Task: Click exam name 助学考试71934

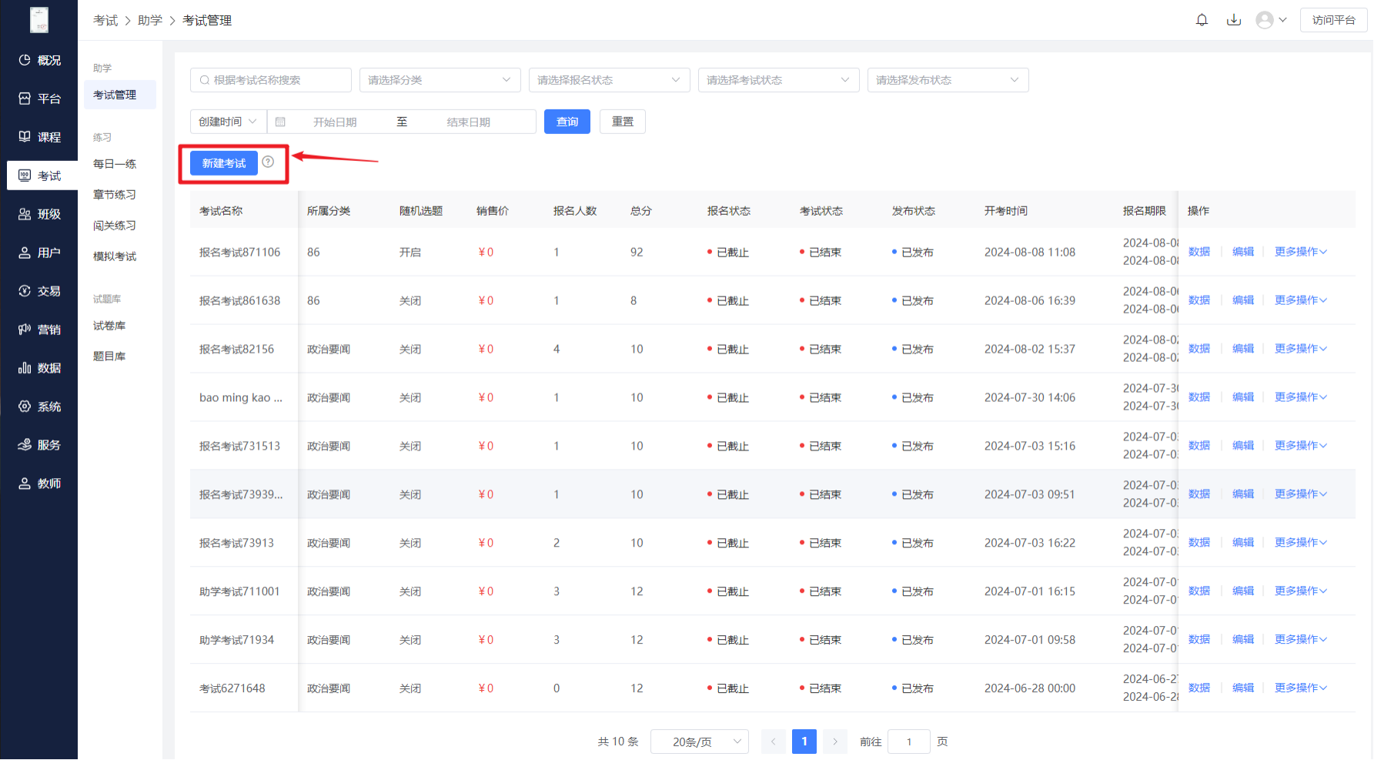Action: click(236, 640)
